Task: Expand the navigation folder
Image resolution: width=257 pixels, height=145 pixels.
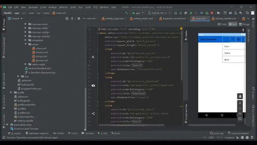Action: coord(25,40)
